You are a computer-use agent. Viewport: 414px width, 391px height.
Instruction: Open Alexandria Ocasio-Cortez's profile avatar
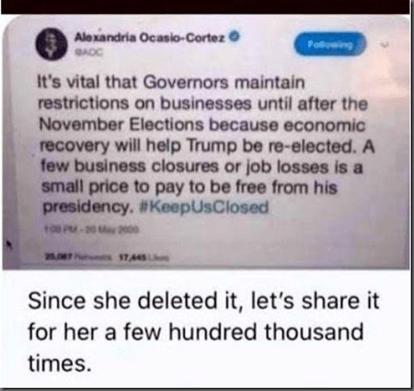pyautogui.click(x=51, y=44)
